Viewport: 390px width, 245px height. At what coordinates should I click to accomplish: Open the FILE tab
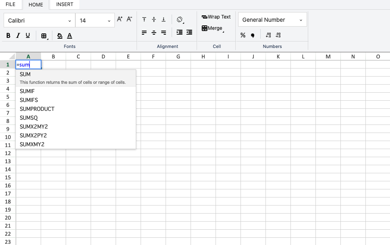click(10, 4)
